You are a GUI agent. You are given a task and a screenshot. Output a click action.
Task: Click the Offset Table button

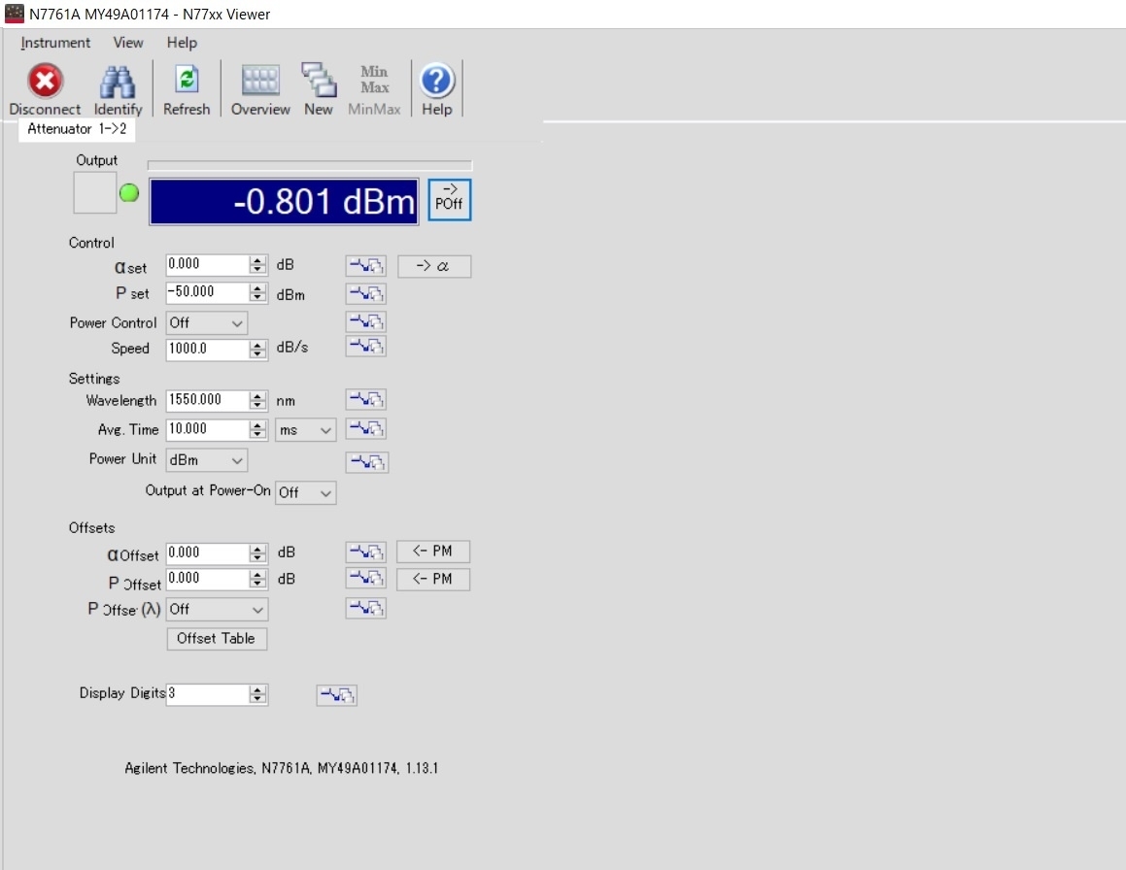pos(217,639)
